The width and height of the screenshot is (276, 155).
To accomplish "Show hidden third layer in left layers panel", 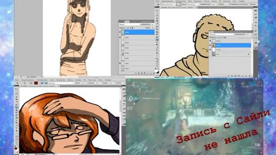I will click(x=120, y=43).
